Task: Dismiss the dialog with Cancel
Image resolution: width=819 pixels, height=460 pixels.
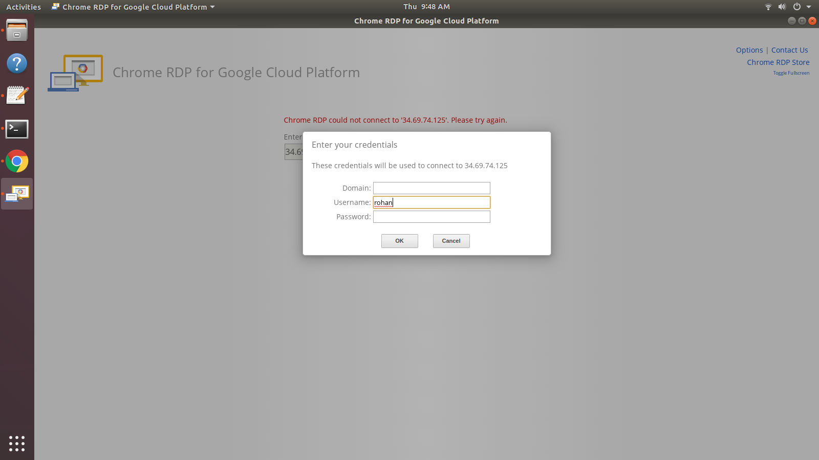Action: click(451, 241)
